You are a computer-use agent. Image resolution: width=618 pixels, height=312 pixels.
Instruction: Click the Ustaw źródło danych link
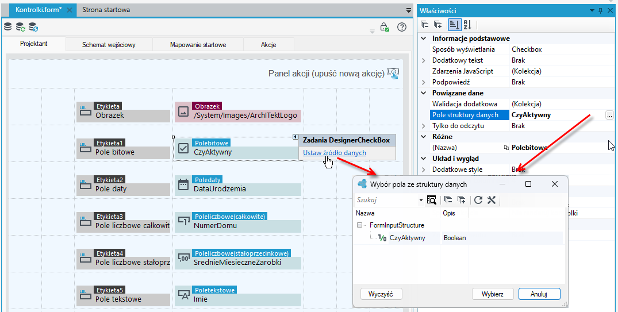coord(335,153)
